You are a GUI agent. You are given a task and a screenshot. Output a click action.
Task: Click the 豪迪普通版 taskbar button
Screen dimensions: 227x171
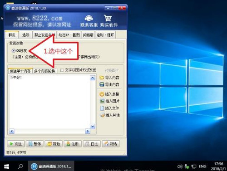tap(51, 166)
